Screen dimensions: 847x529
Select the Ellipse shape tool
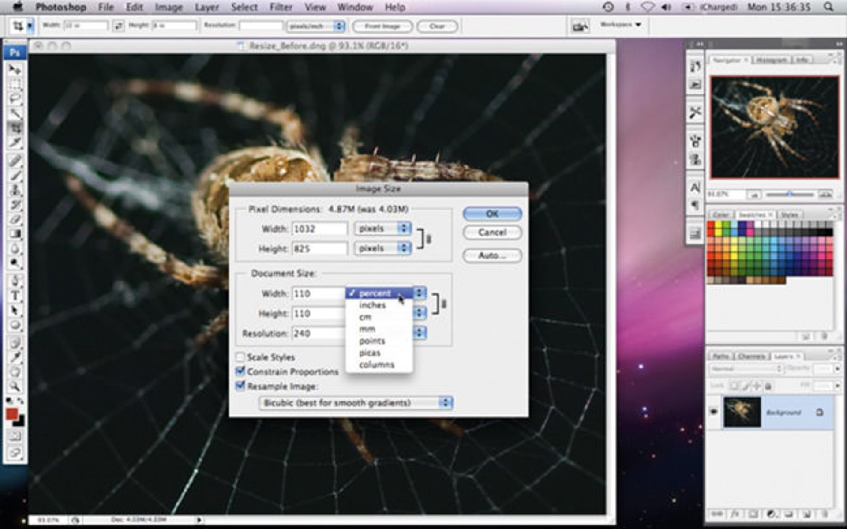(15, 325)
